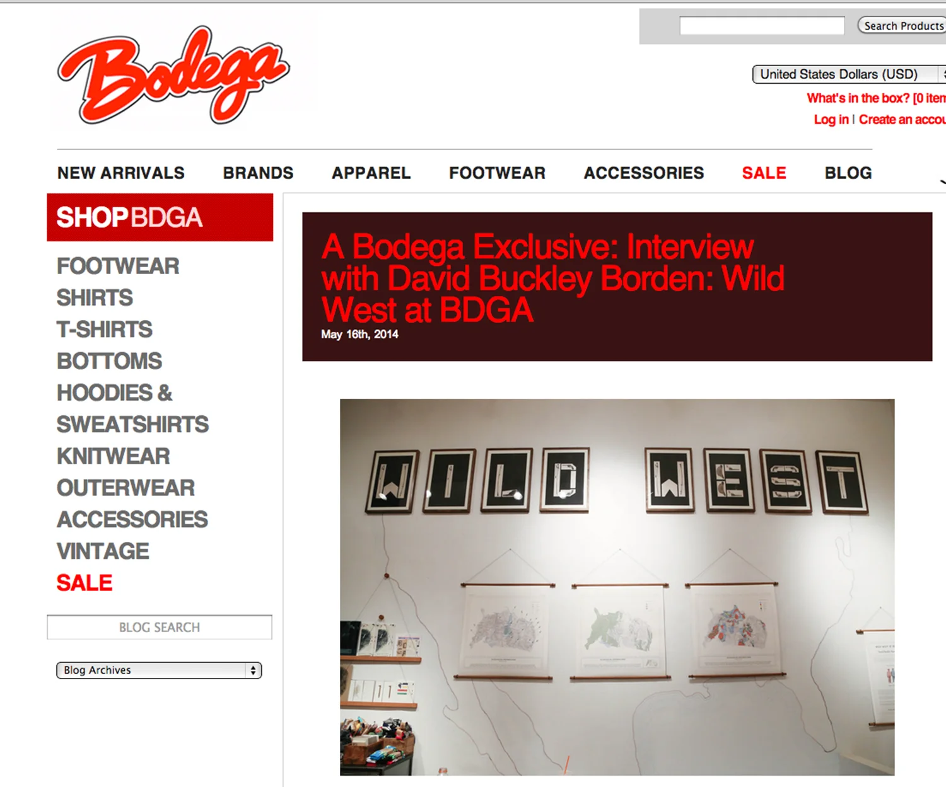Click the Wild West wall photo
The width and height of the screenshot is (946, 787).
click(x=617, y=587)
